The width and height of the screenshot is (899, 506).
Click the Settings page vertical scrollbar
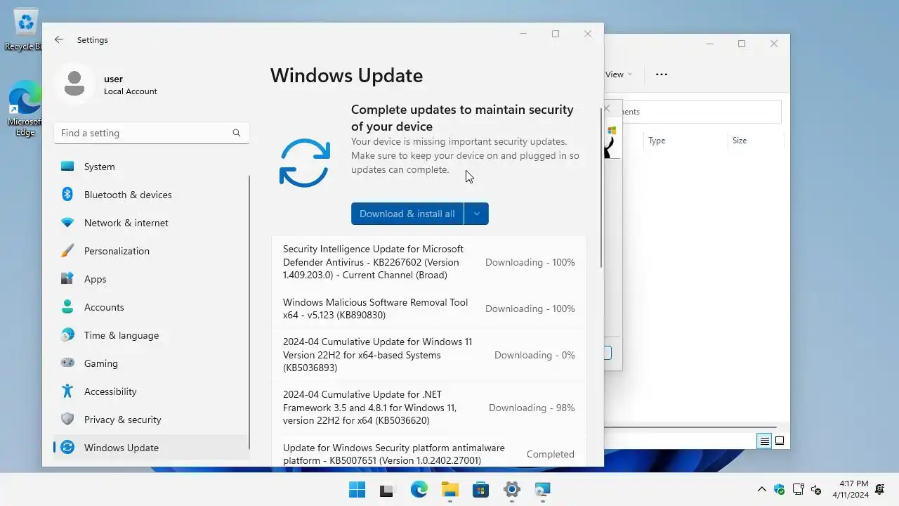click(x=601, y=187)
